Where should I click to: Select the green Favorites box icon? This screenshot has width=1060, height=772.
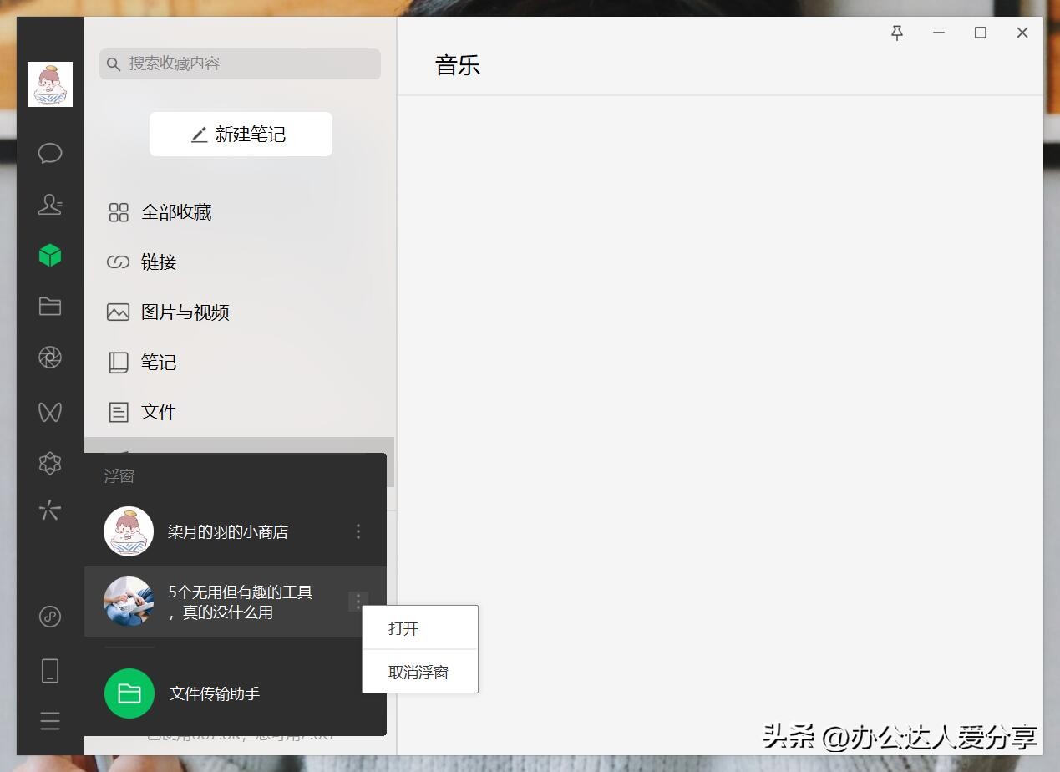[49, 255]
